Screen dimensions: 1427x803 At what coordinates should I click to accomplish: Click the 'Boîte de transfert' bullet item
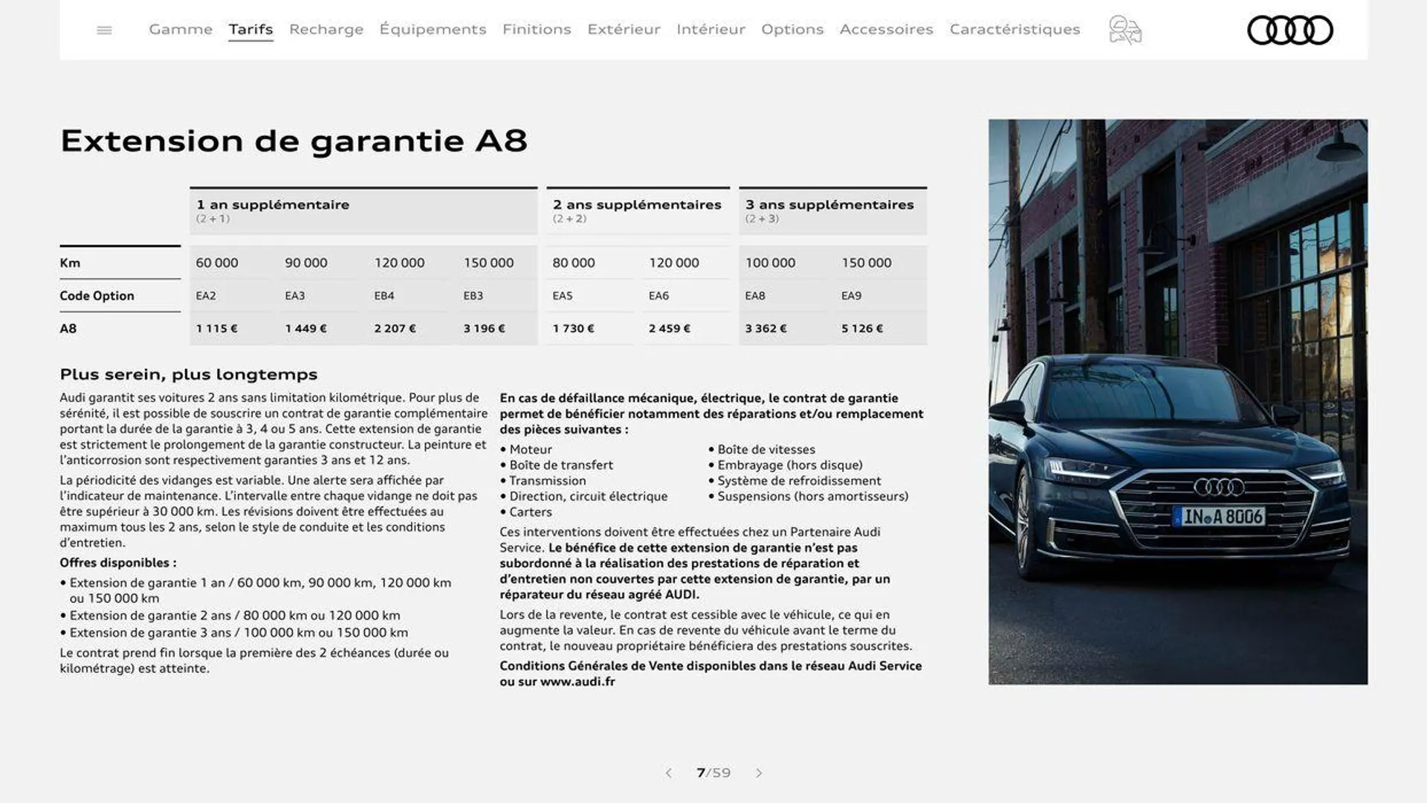click(x=557, y=465)
